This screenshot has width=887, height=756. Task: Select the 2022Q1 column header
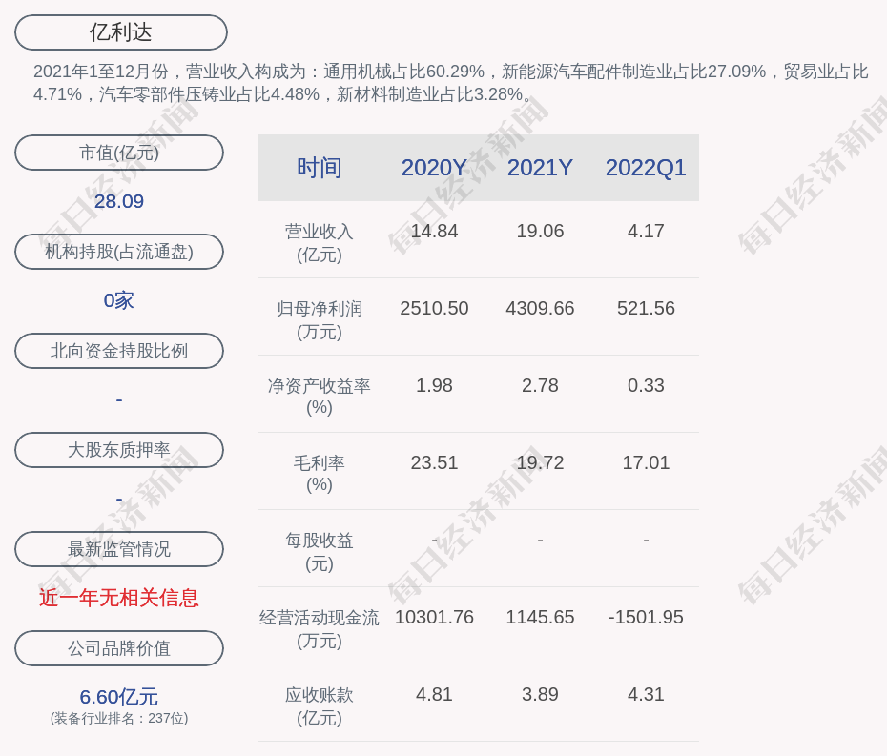coord(646,168)
